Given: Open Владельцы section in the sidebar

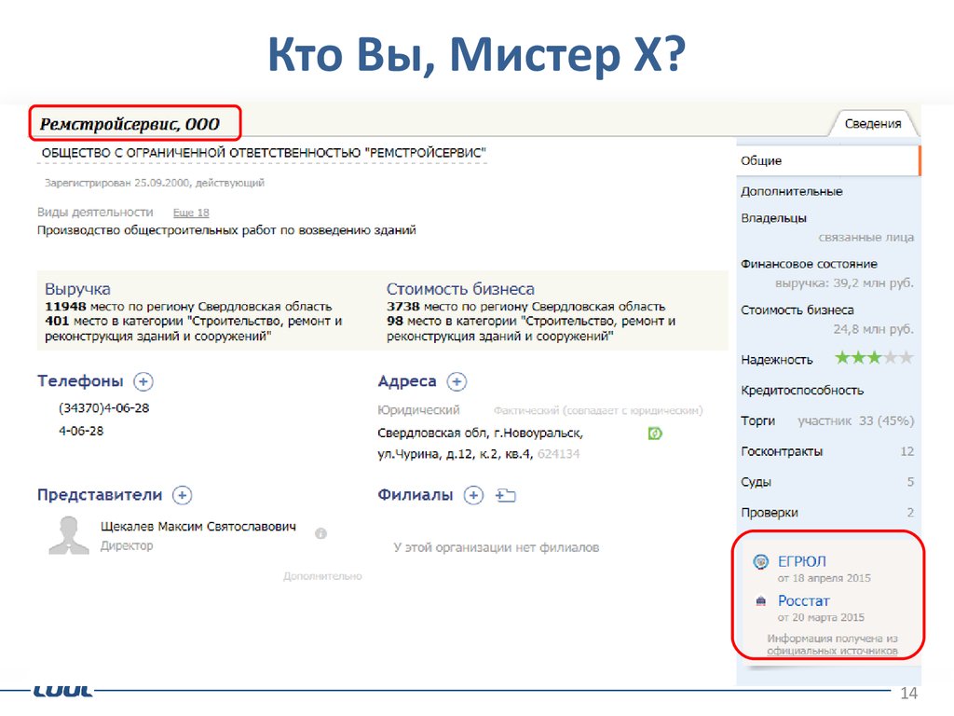Looking at the screenshot, I should (773, 218).
